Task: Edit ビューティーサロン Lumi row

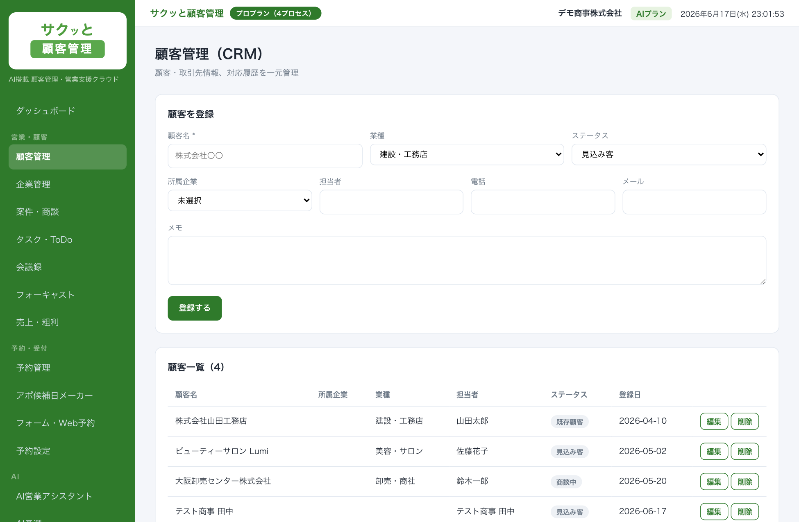Action: 714,452
